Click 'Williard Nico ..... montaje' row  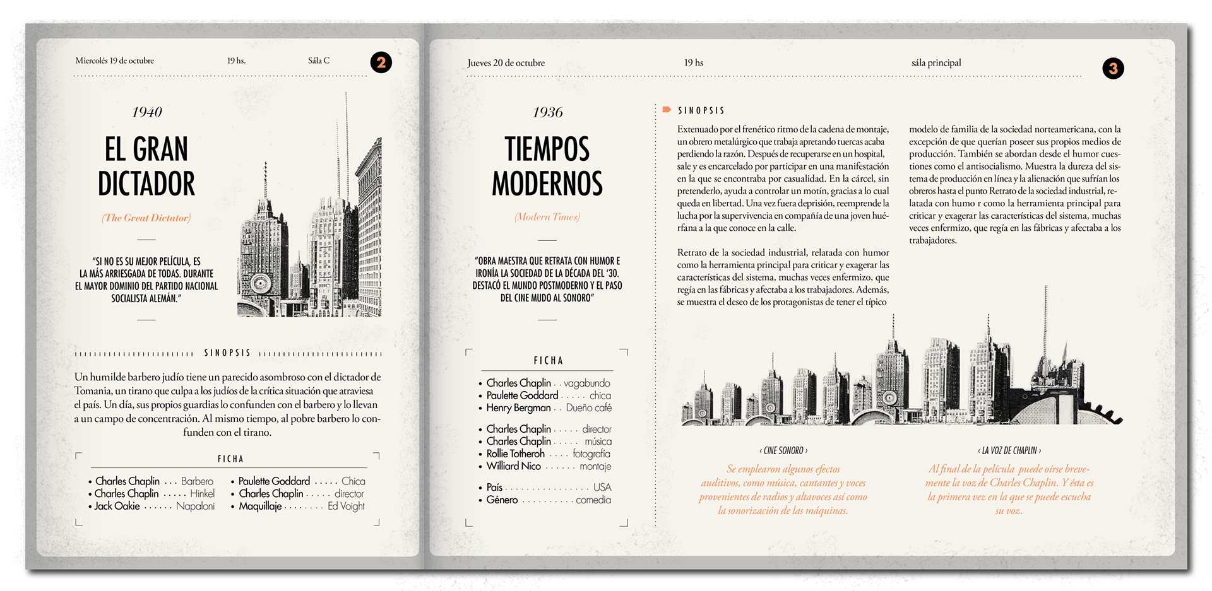(x=545, y=467)
